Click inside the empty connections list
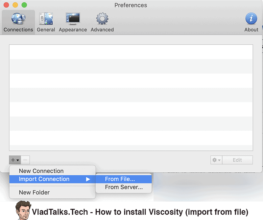This screenshot has width=263, height=220. (x=131, y=98)
